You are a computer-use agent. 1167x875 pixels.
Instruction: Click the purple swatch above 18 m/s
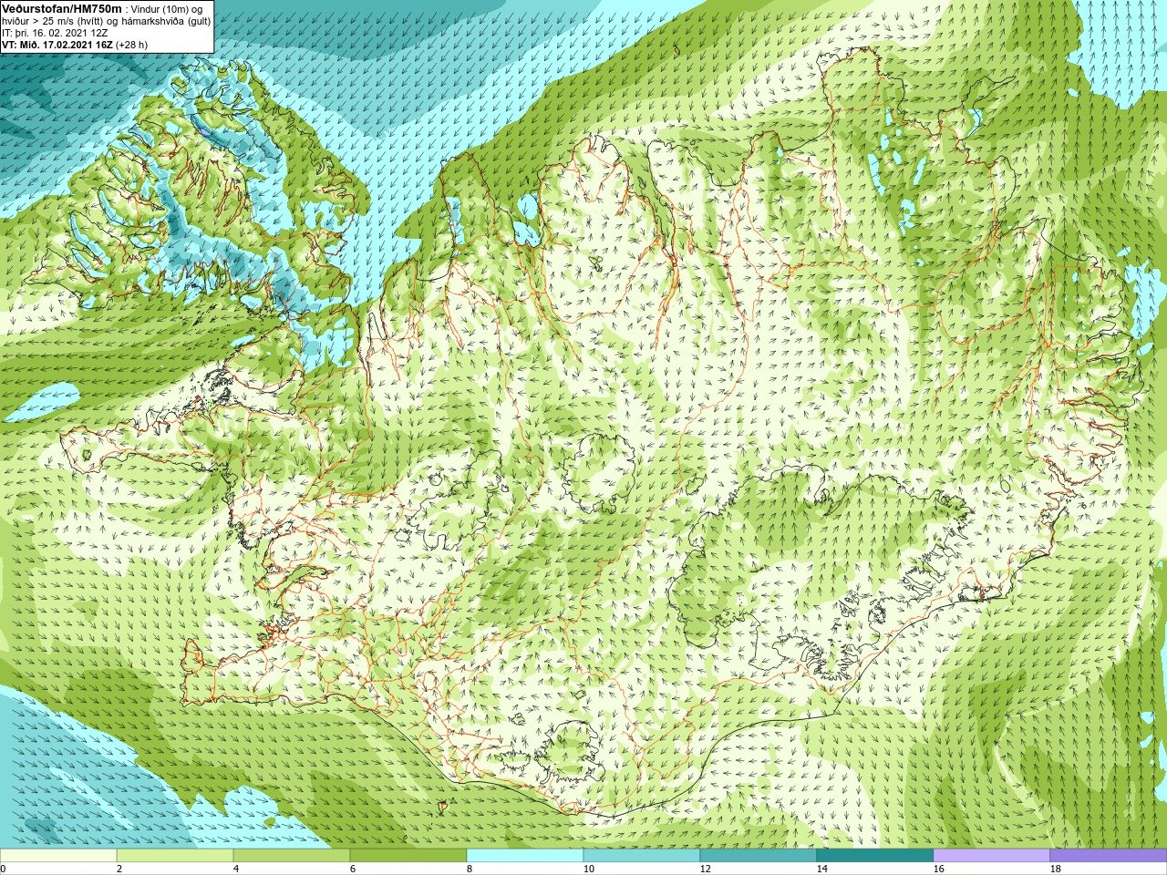point(1109,856)
